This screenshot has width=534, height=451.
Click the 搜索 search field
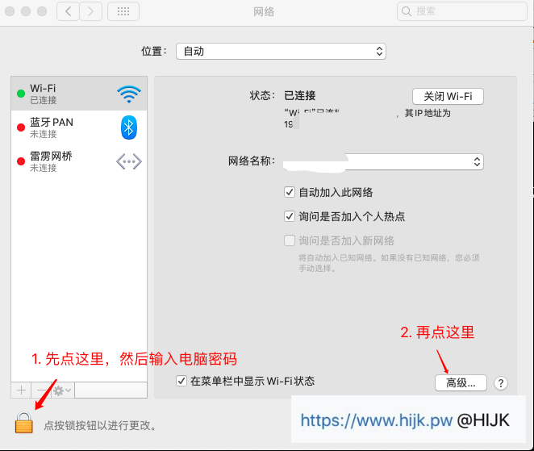coord(463,11)
